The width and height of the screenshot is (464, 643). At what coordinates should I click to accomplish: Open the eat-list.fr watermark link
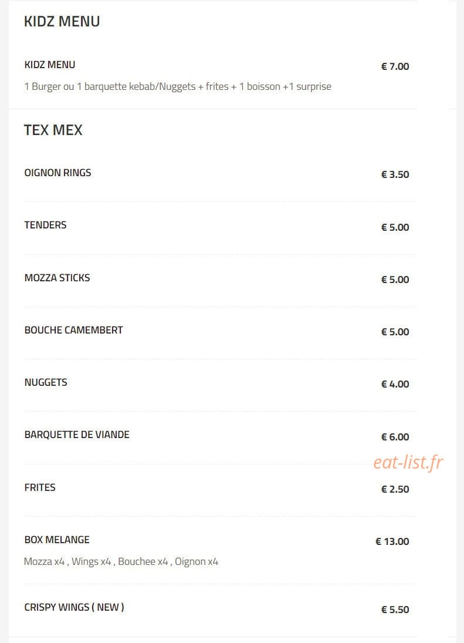click(408, 462)
